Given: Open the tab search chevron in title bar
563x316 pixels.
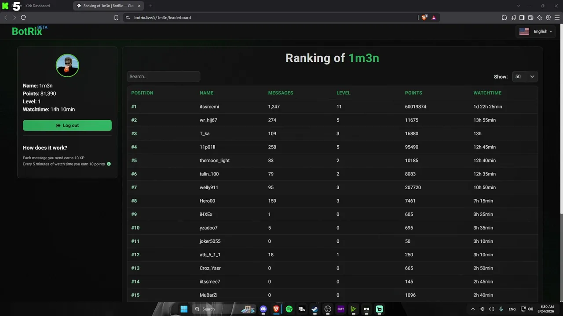Looking at the screenshot, I should (x=519, y=6).
